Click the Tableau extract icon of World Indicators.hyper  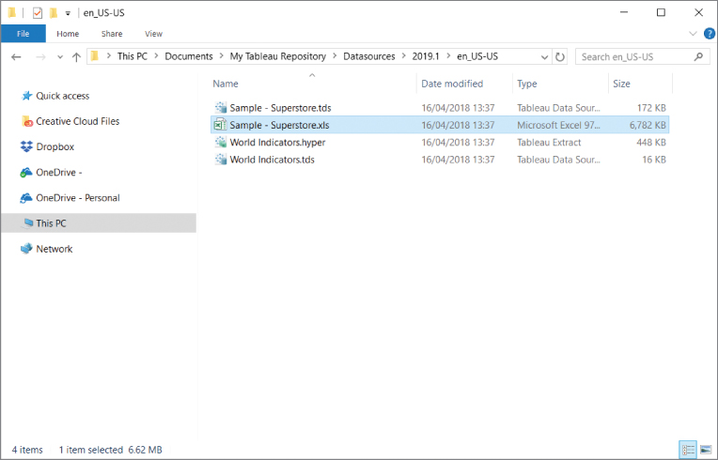click(221, 142)
